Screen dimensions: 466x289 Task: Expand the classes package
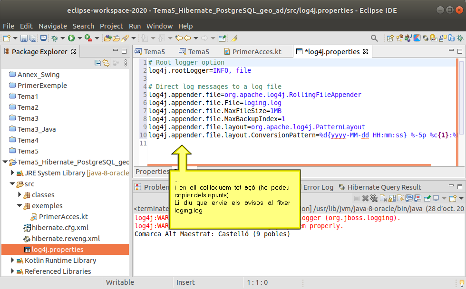[19, 194]
